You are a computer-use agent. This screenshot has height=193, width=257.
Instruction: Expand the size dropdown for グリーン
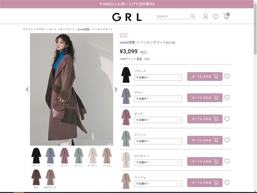158,141
